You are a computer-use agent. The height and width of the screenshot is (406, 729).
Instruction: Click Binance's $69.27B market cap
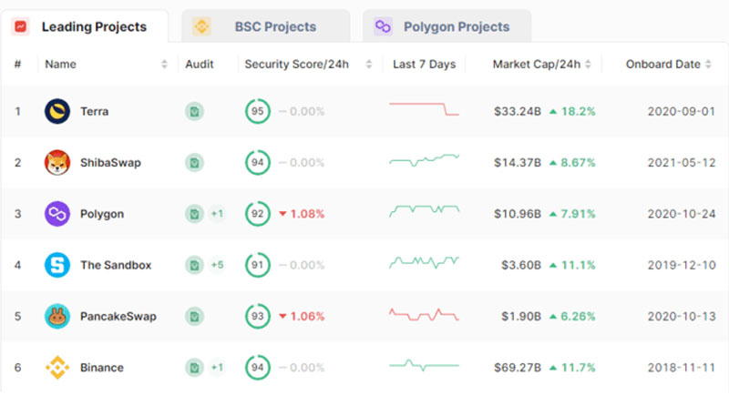point(518,368)
